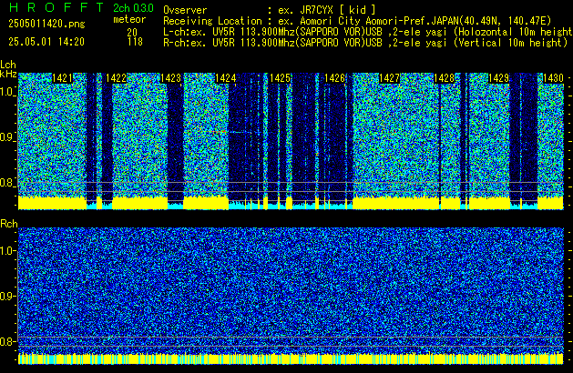Click the R-ch receiver description line
Image resolution: width=573 pixels, height=373 pixels.
[365, 43]
